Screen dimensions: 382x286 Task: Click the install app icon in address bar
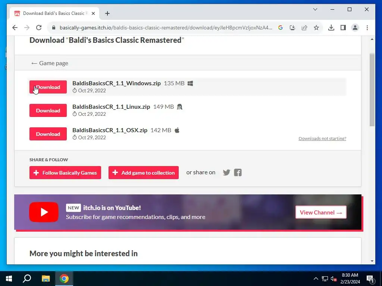292,28
